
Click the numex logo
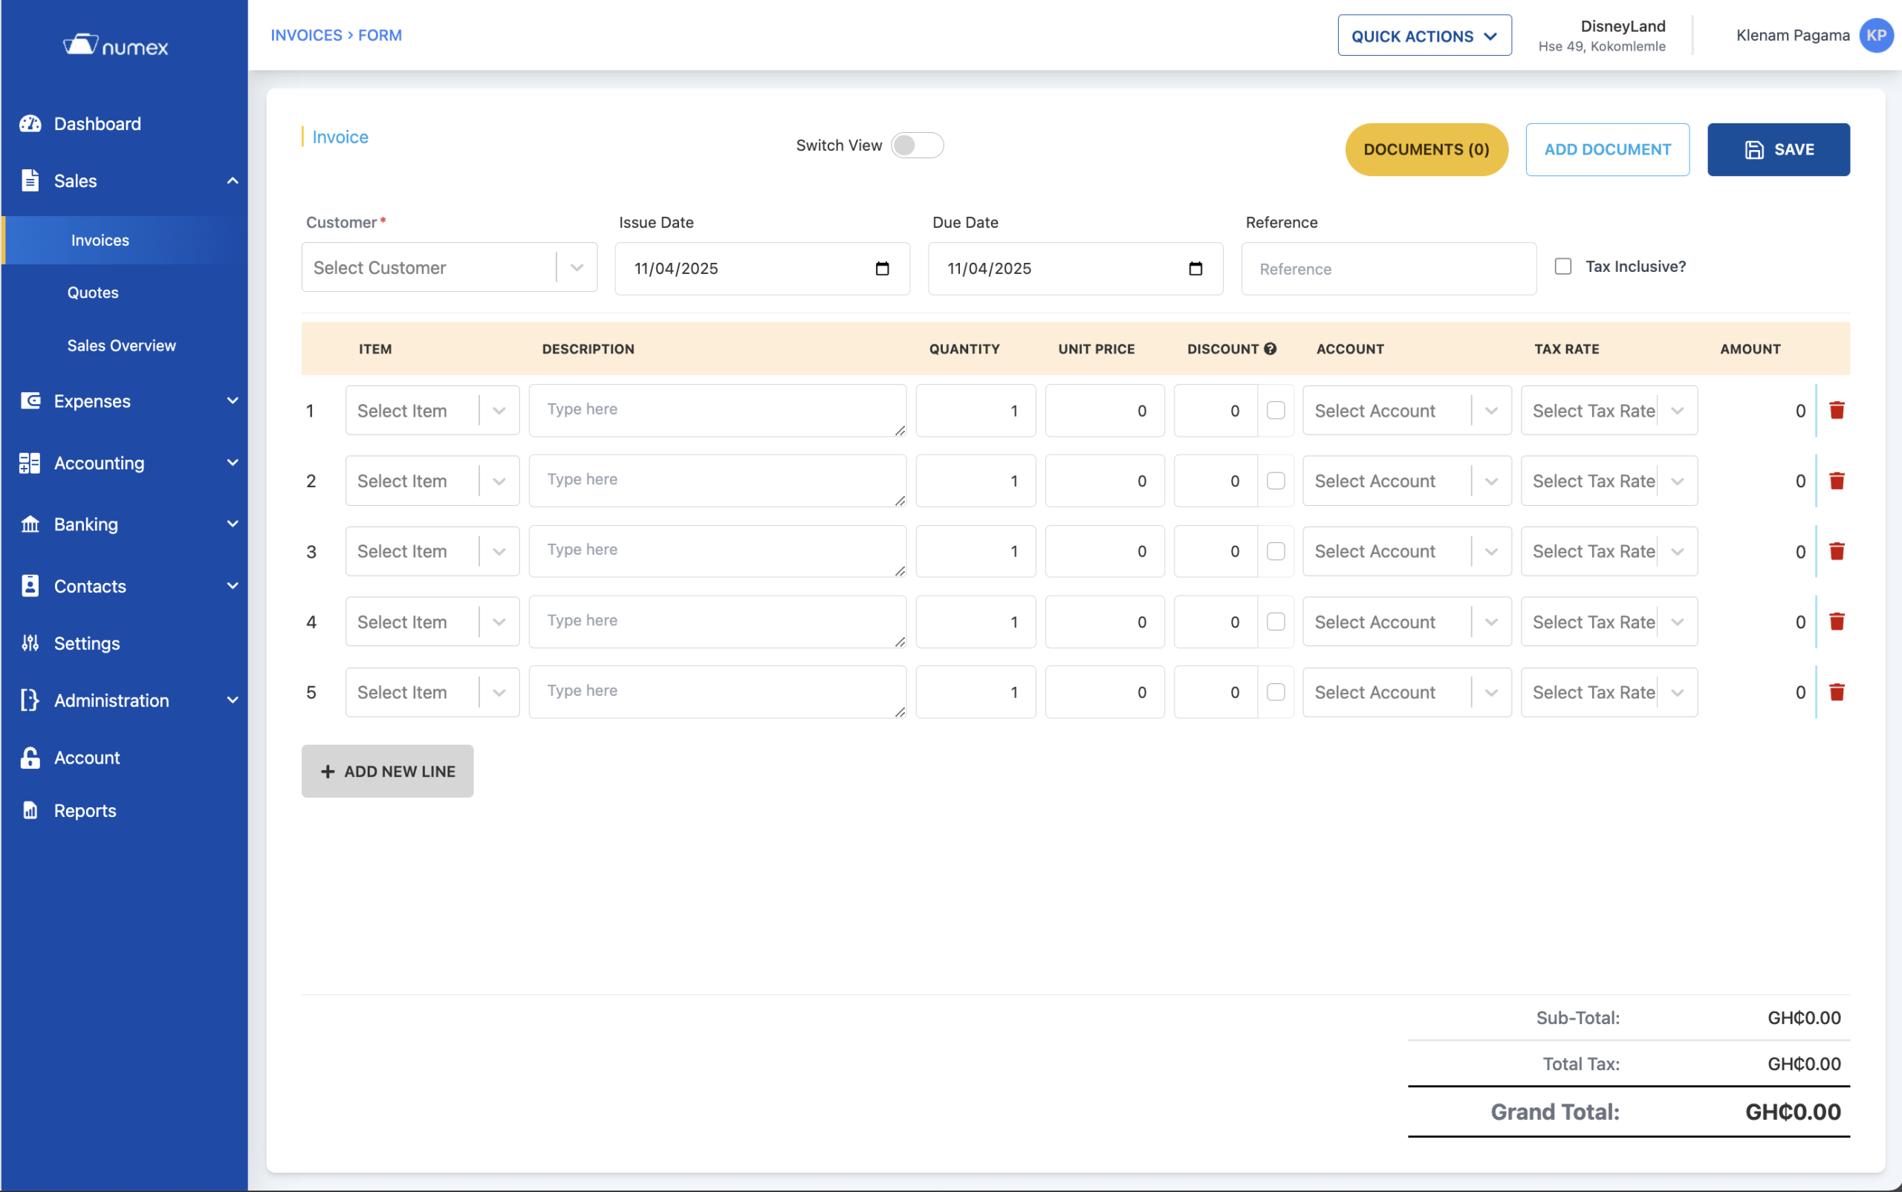[x=116, y=45]
